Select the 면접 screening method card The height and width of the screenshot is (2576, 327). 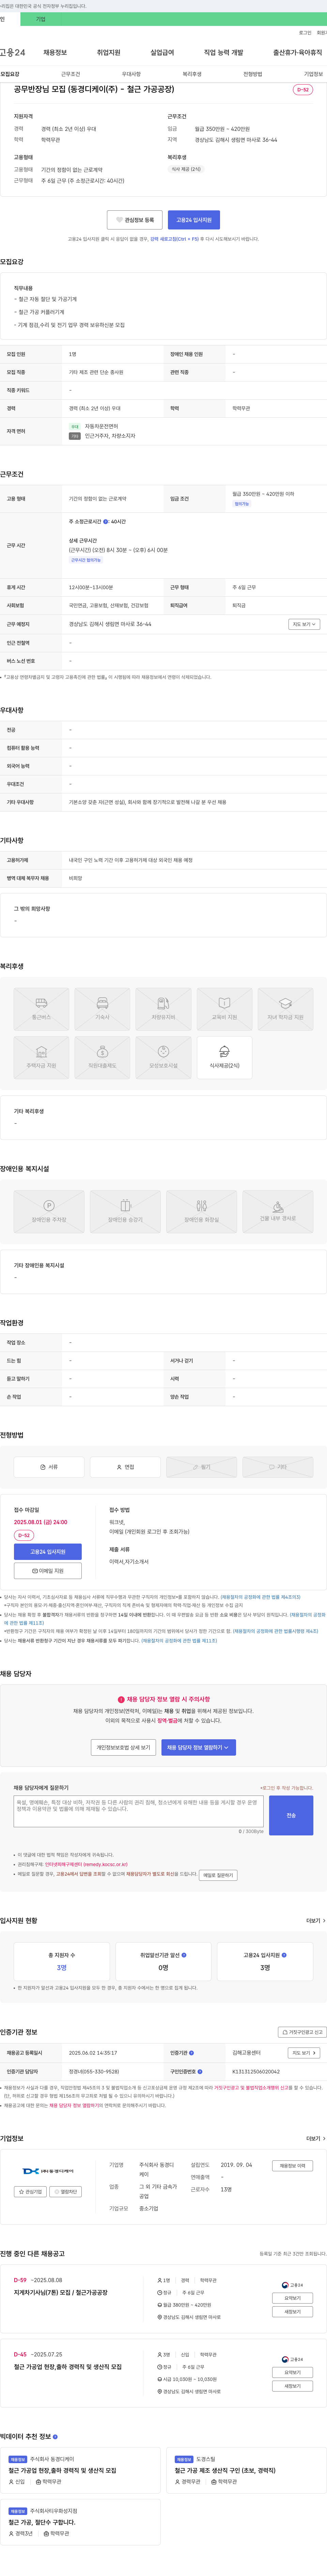125,1467
